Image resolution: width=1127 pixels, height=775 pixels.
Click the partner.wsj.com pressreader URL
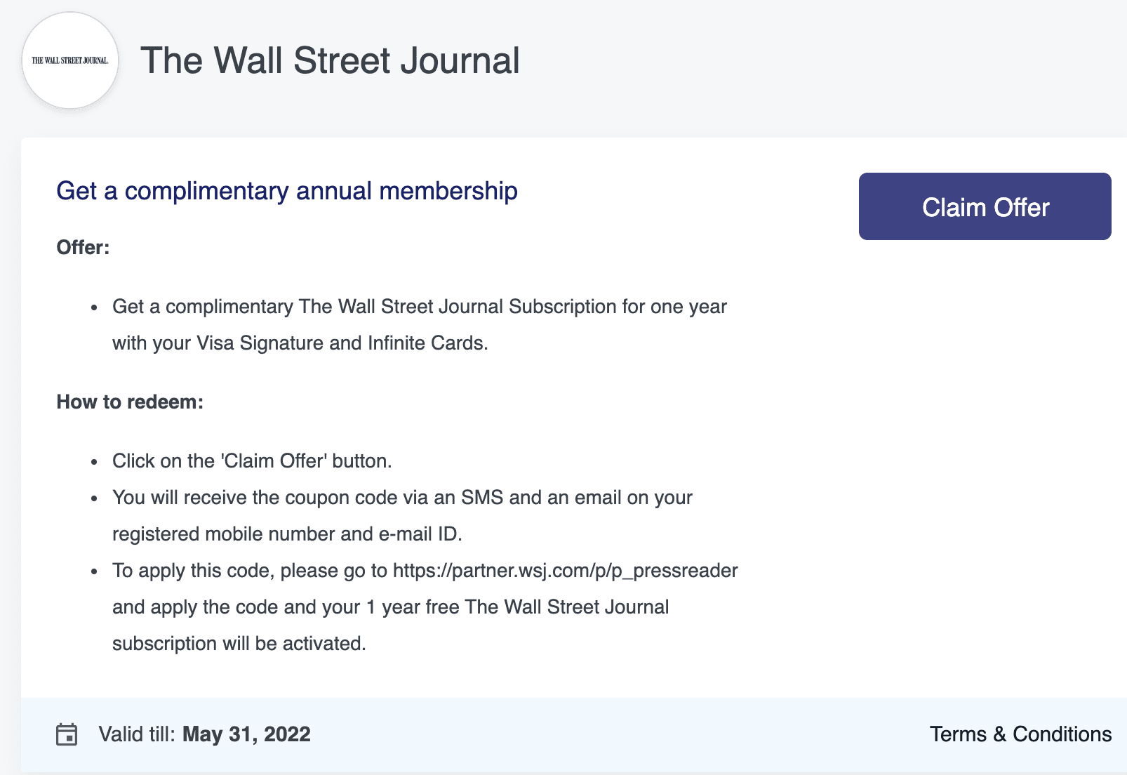pyautogui.click(x=565, y=571)
